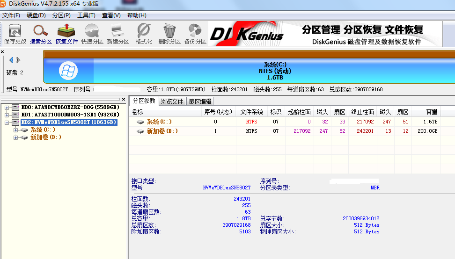The image size is (455, 267).
Task: Open the 工具(T) menu
Action: click(86, 15)
